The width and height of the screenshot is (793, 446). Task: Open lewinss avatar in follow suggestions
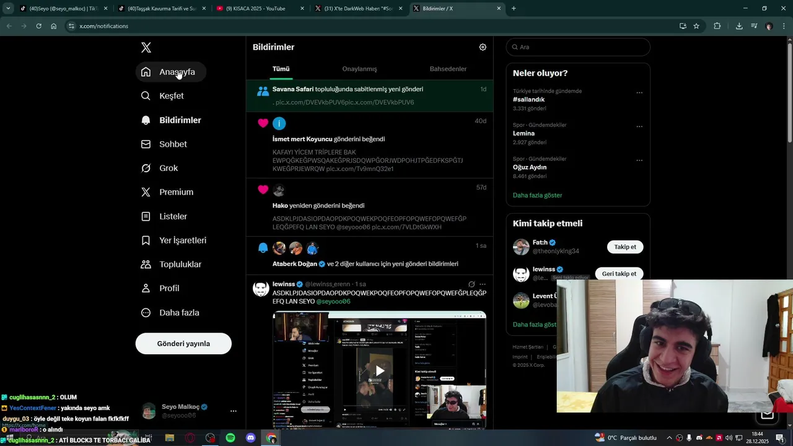tap(521, 274)
